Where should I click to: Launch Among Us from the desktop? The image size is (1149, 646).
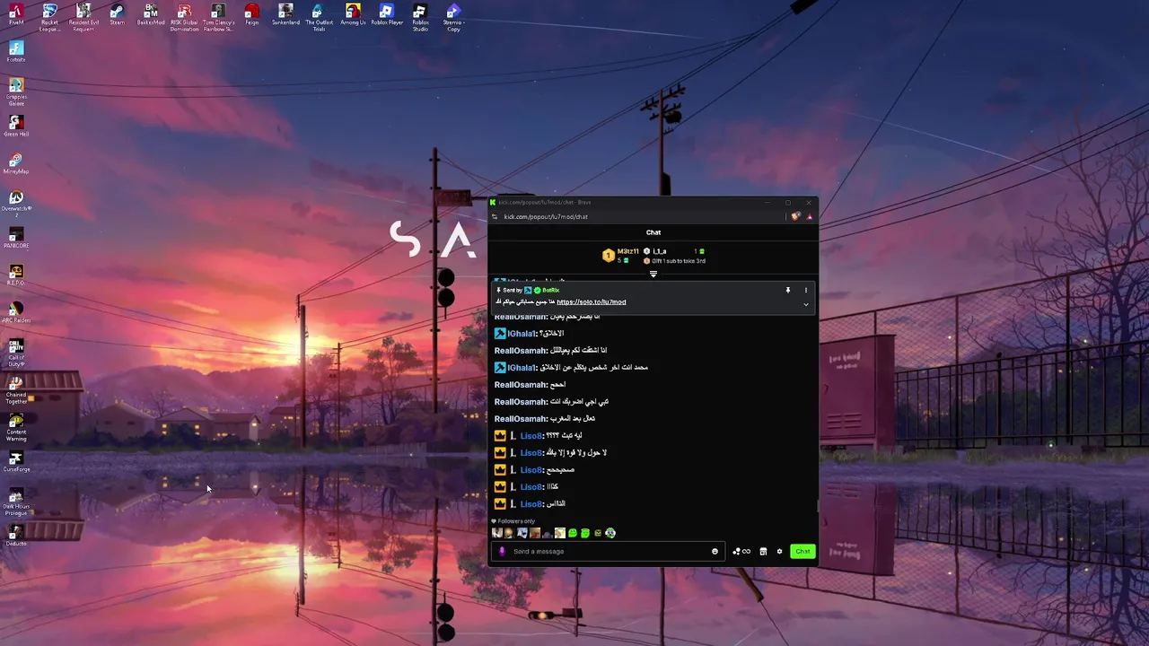pos(353,14)
